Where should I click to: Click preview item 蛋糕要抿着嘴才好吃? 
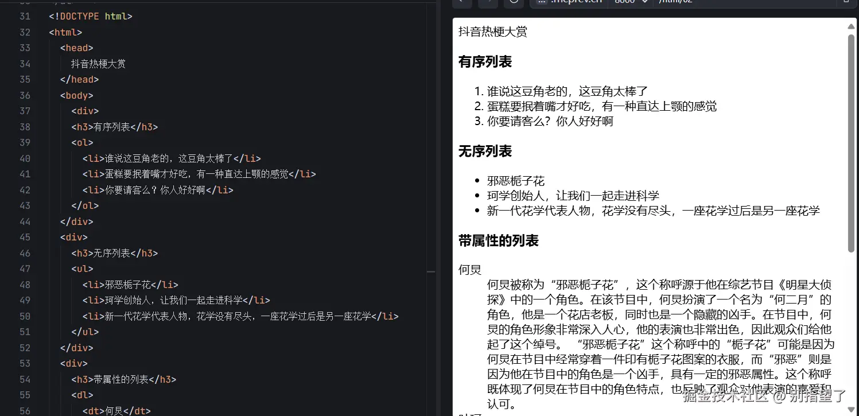coord(602,106)
